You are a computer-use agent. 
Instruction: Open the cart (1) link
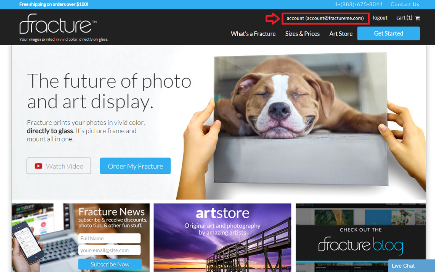pyautogui.click(x=404, y=18)
